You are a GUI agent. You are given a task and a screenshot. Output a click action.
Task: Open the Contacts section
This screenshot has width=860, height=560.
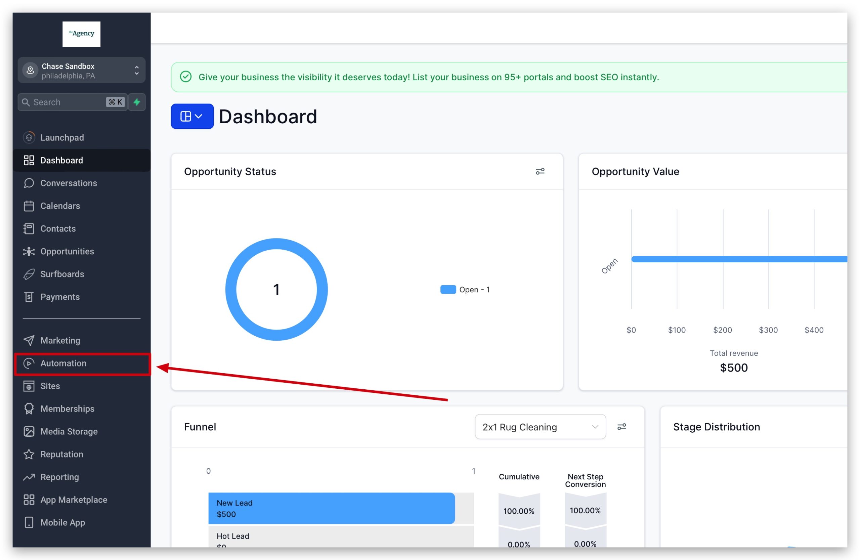(x=58, y=228)
